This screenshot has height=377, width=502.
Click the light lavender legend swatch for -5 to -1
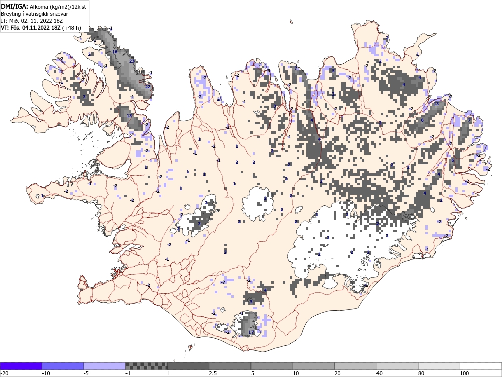click(104, 366)
